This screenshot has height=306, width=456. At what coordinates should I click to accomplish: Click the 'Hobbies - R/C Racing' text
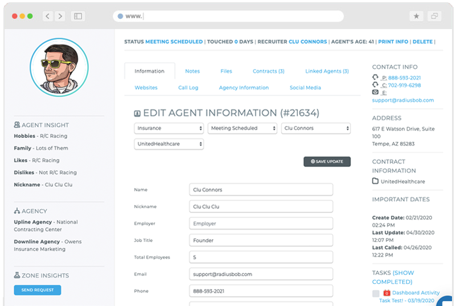[40, 136]
